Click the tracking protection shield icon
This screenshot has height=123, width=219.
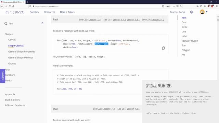click(30, 6)
